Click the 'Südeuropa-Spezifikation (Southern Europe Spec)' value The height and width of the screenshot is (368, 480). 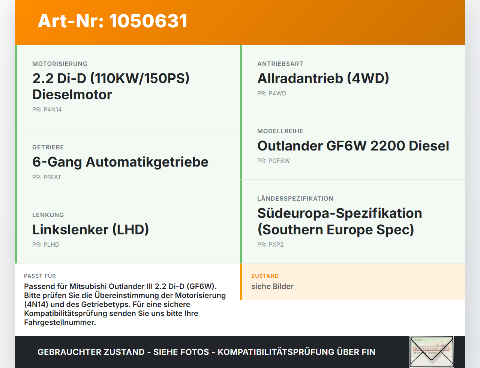tap(340, 221)
